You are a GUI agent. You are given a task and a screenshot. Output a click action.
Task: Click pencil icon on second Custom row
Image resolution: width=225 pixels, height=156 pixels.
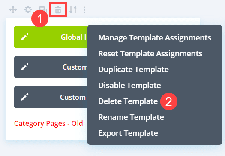pyautogui.click(x=25, y=97)
